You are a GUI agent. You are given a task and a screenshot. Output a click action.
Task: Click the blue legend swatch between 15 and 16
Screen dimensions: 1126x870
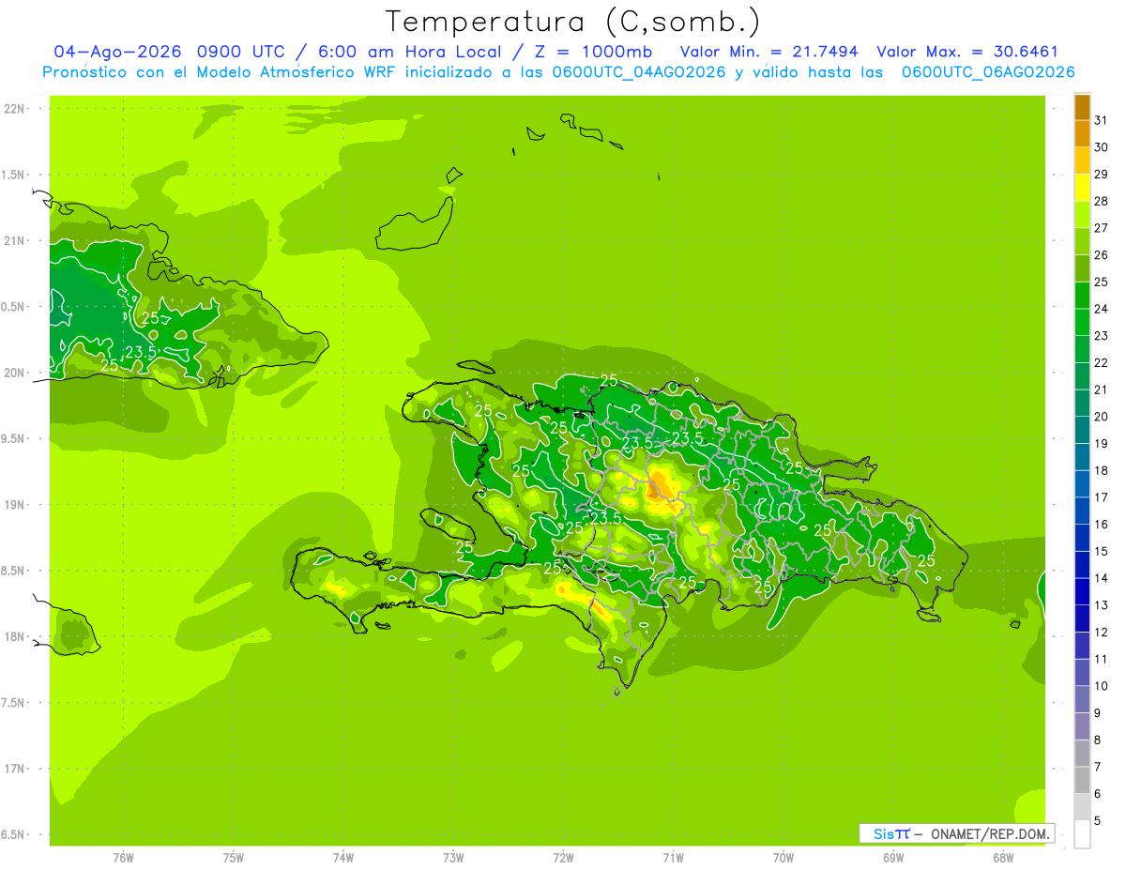[x=1082, y=538]
